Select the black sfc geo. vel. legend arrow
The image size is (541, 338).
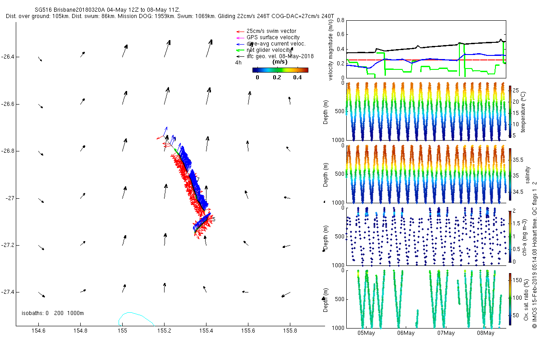click(x=240, y=56)
